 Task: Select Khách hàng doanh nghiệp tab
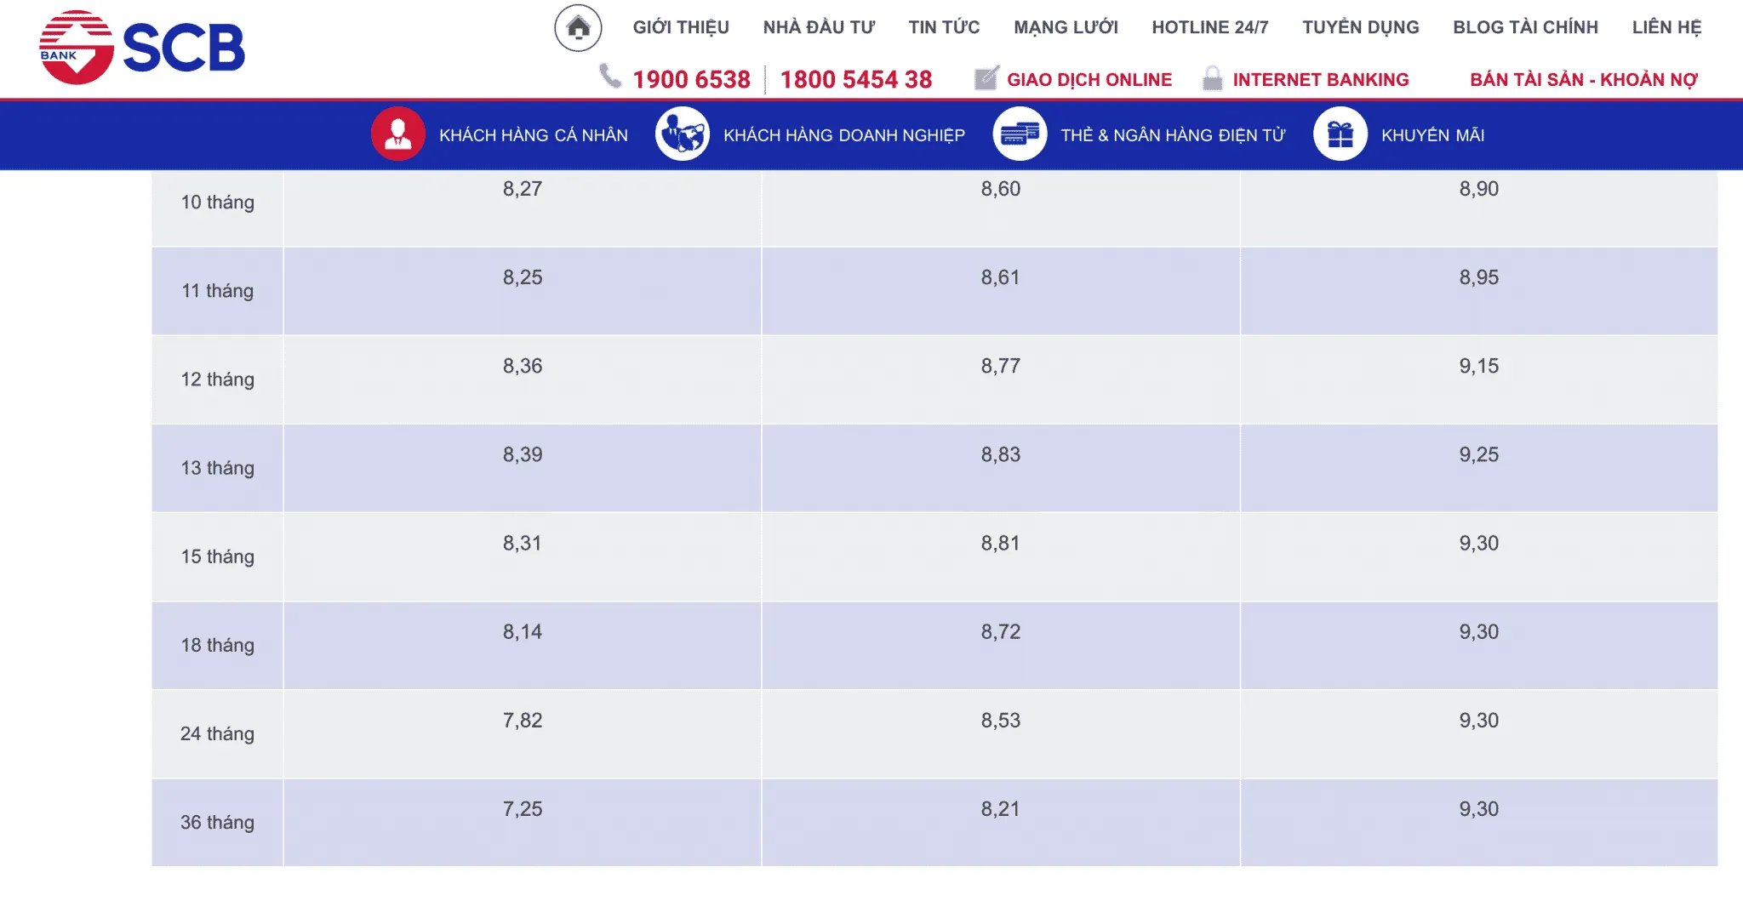pos(844,135)
